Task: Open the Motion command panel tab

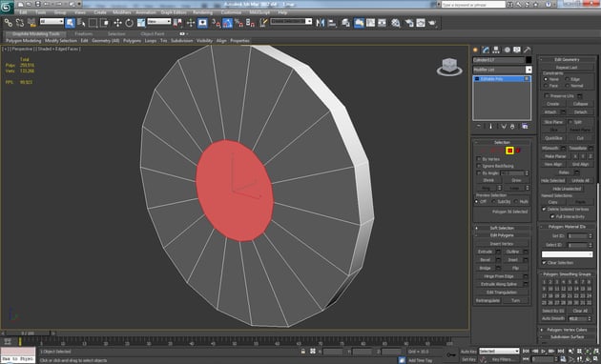Action: pos(507,50)
